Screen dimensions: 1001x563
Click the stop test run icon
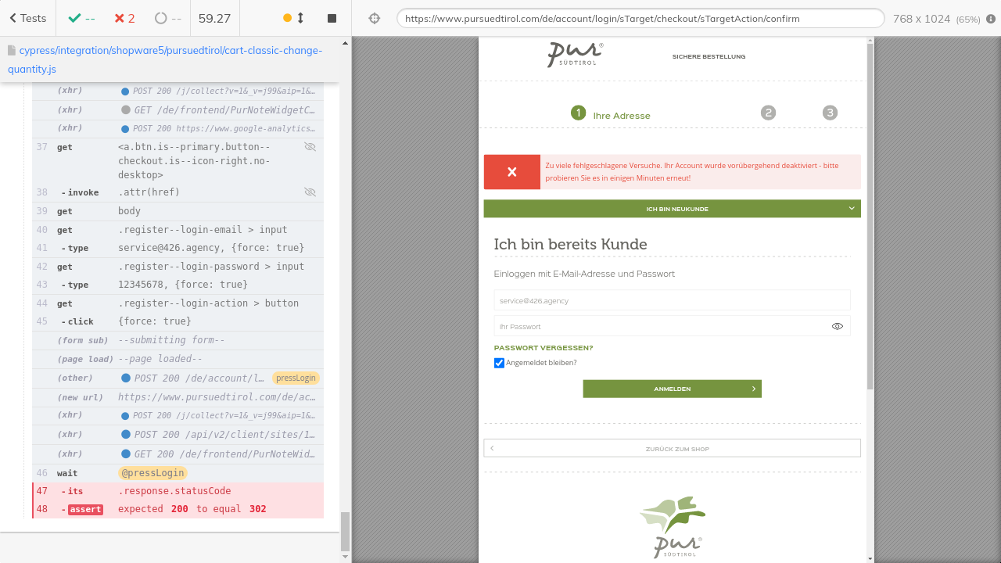pyautogui.click(x=332, y=18)
